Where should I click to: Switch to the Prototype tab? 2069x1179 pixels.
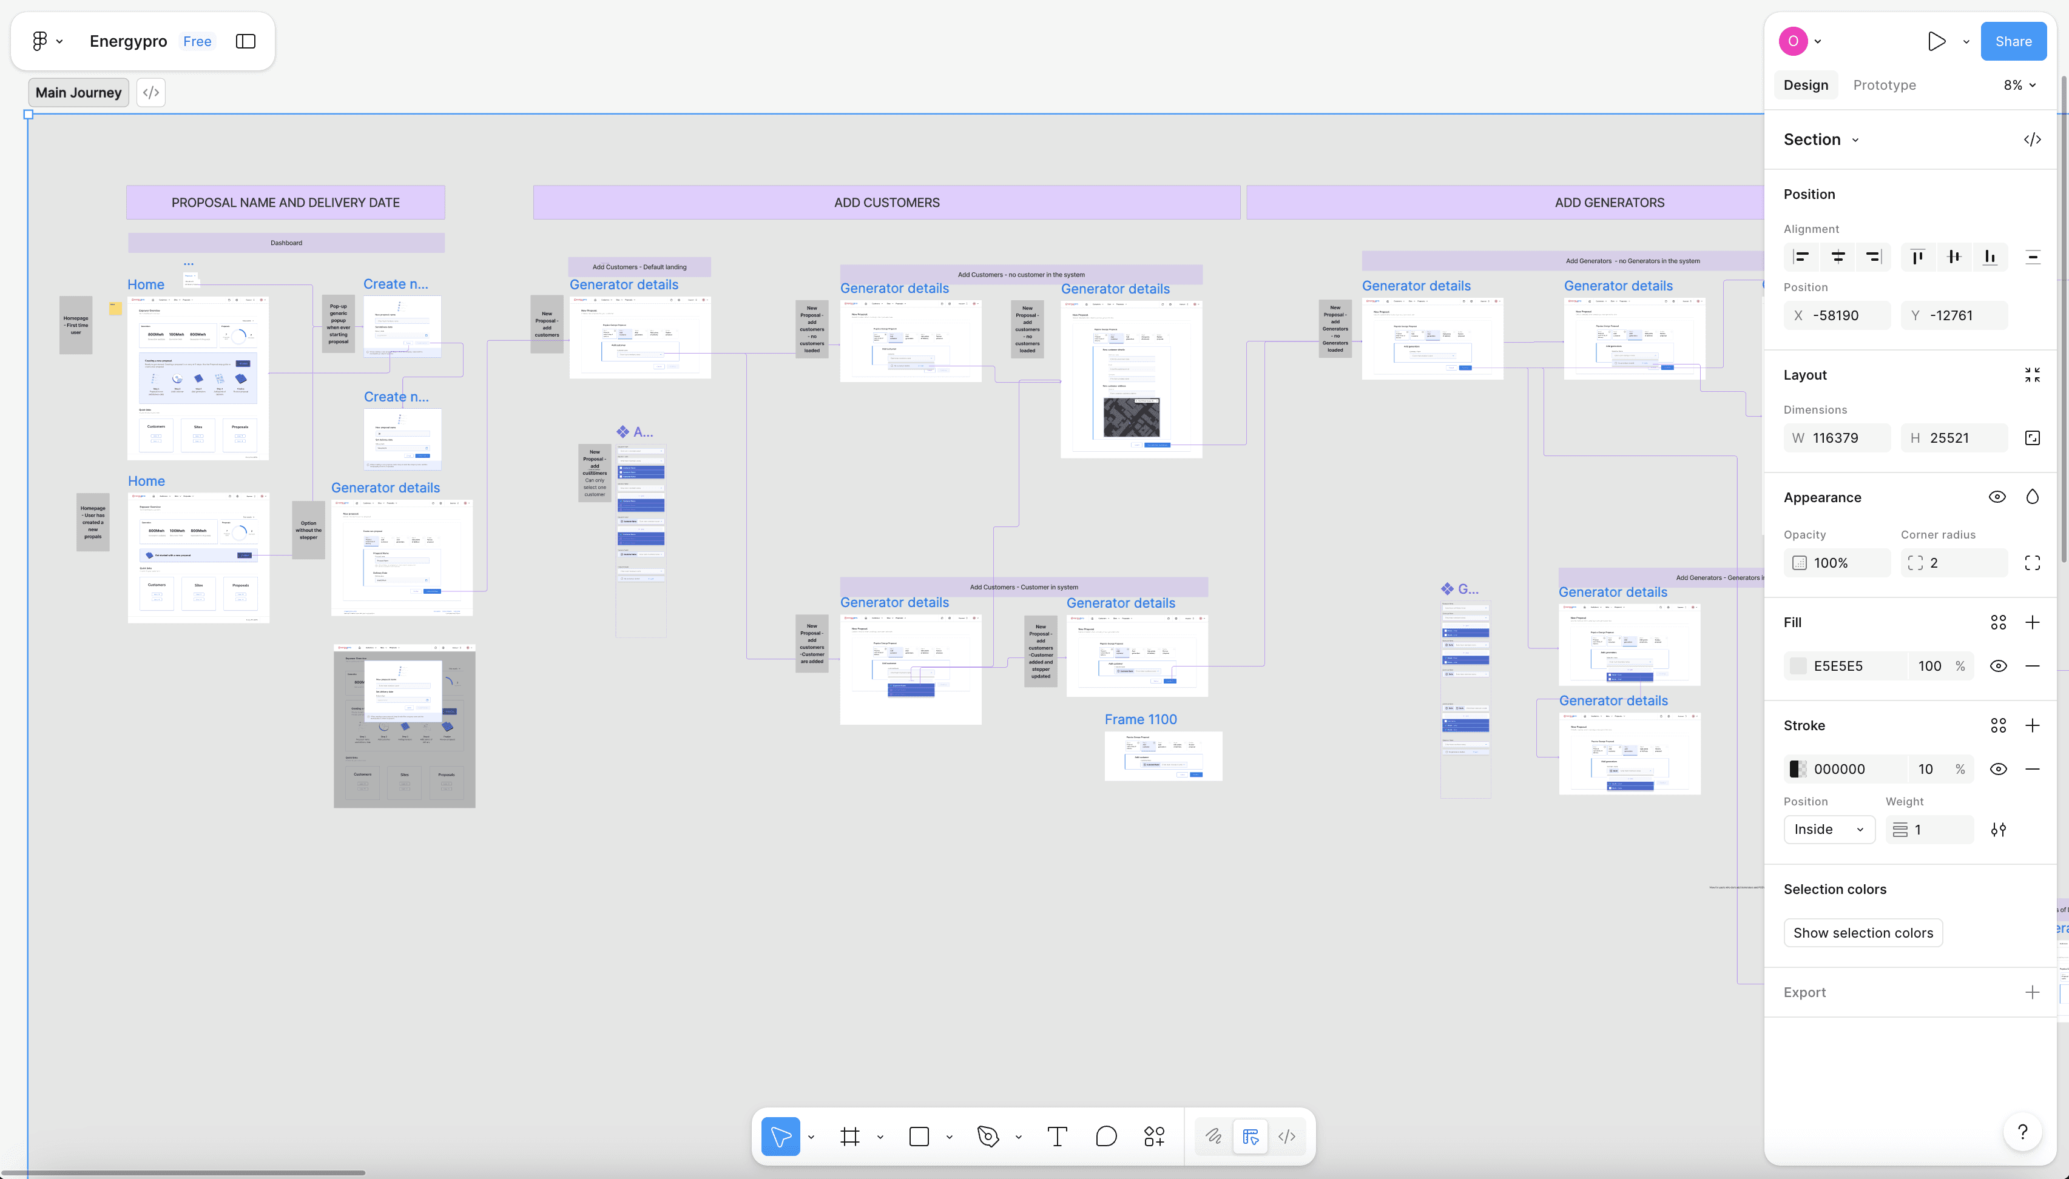point(1885,85)
